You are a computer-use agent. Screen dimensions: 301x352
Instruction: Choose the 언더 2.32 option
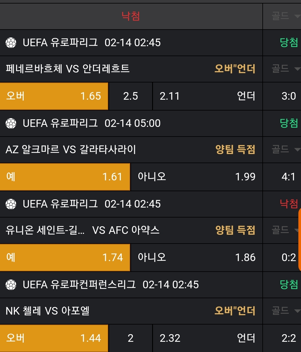(x=207, y=338)
